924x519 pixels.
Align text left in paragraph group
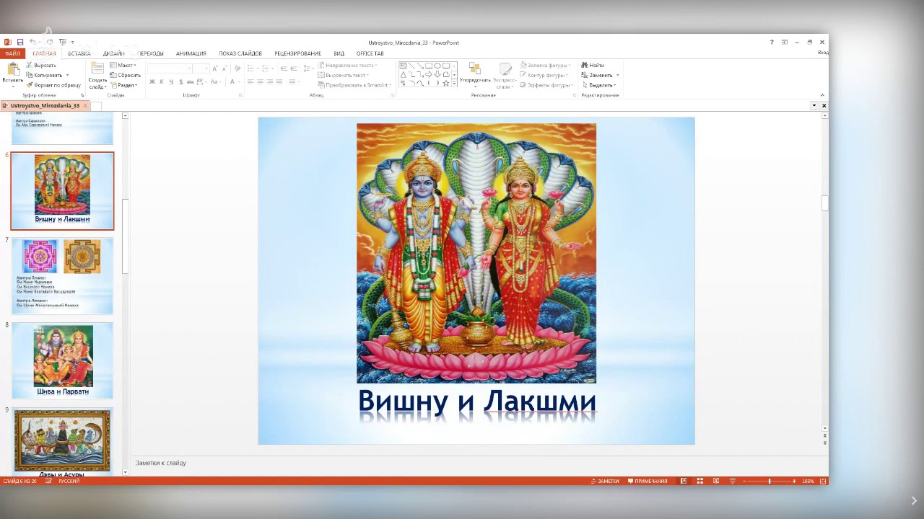pyautogui.click(x=250, y=81)
